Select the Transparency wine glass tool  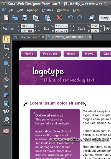[x=6, y=87]
